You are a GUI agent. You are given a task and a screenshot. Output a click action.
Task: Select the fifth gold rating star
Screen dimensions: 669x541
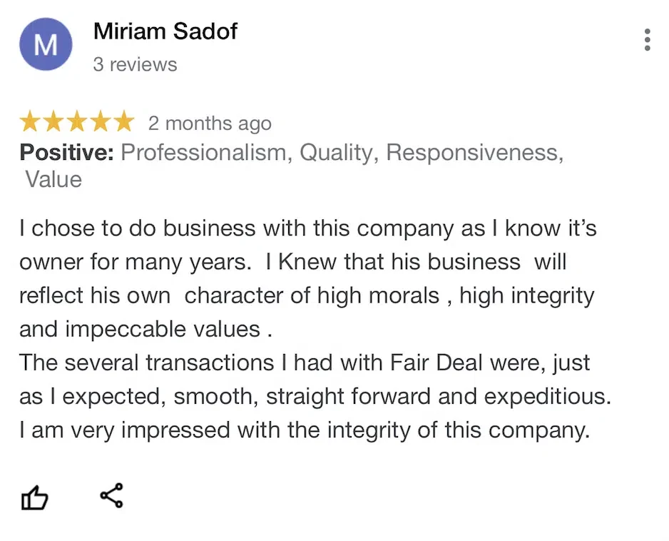(123, 122)
